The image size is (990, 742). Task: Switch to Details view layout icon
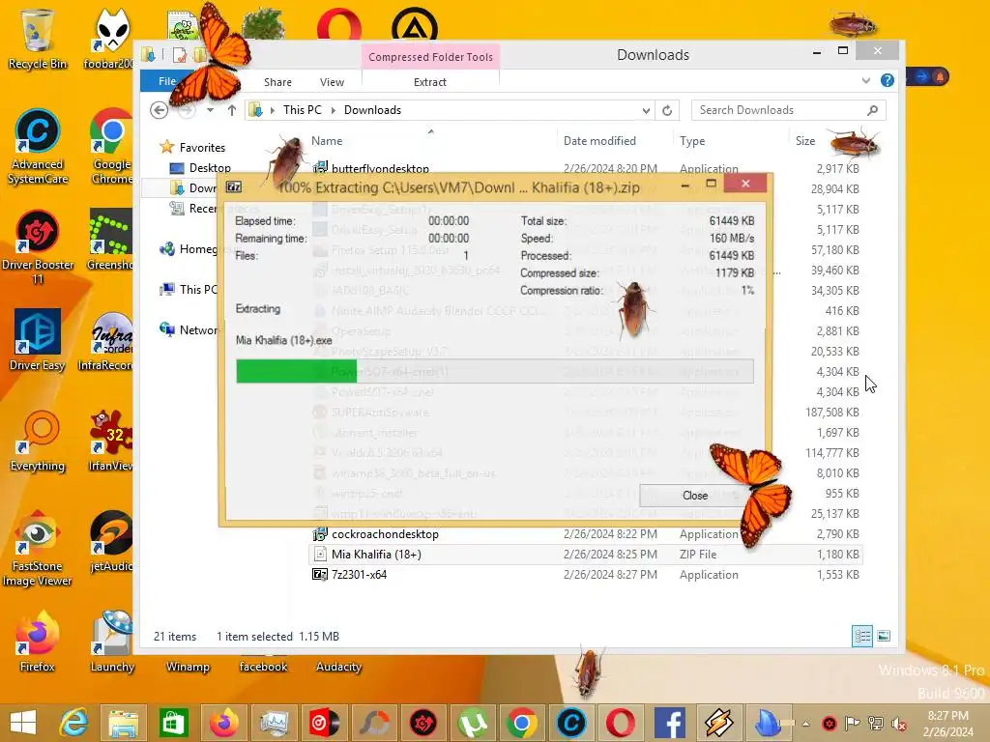pos(862,636)
